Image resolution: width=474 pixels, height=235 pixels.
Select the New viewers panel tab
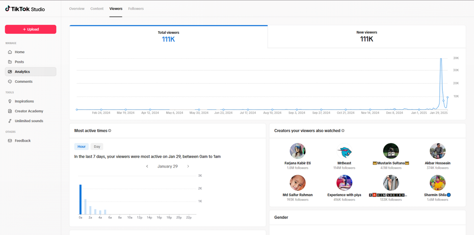click(x=367, y=37)
